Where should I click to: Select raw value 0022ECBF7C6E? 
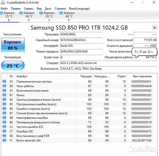pyautogui.click(x=142, y=140)
